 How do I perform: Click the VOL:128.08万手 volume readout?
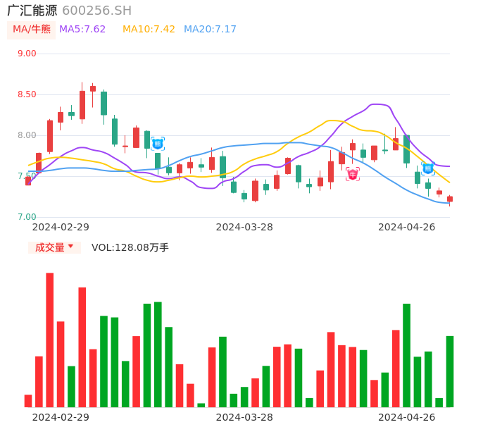(x=130, y=247)
